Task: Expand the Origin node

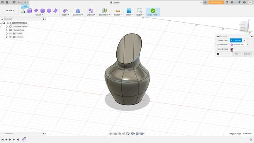Action: 7,33
